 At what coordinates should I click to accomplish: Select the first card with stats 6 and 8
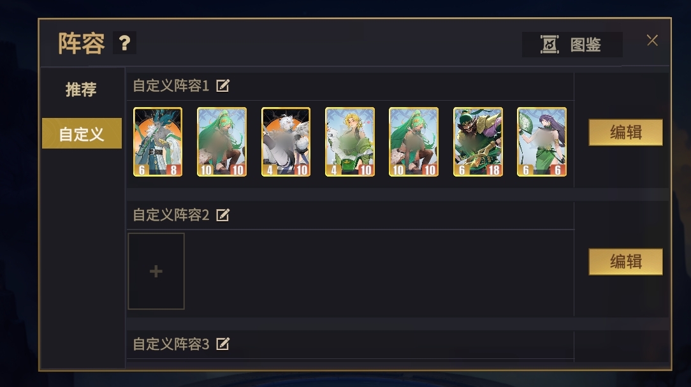coord(157,142)
